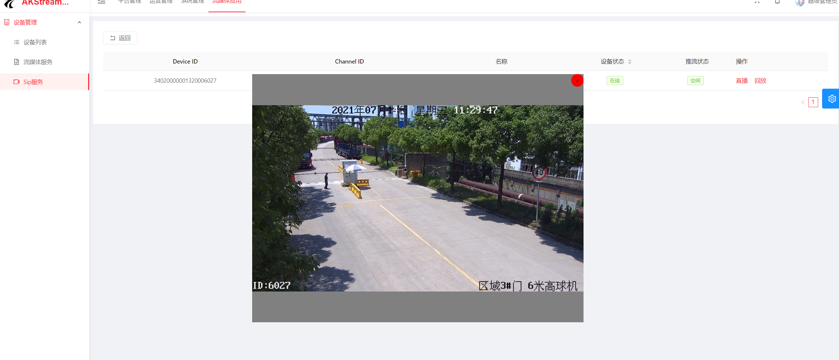Click the user avatar in header
Image resolution: width=839 pixels, height=360 pixels.
click(x=800, y=3)
